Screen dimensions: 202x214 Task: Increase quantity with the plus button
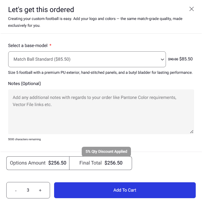pyautogui.click(x=40, y=190)
